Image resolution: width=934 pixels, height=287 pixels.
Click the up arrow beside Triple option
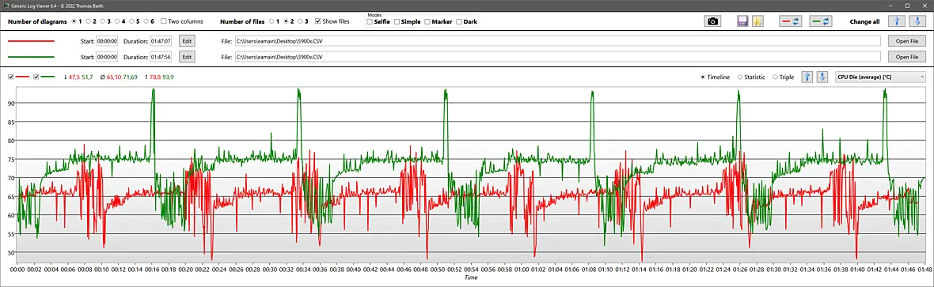point(807,77)
